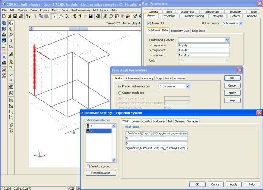Click Apply in Free Mesh Parameters
This screenshot has height=190, width=263.
pyautogui.click(x=232, y=93)
